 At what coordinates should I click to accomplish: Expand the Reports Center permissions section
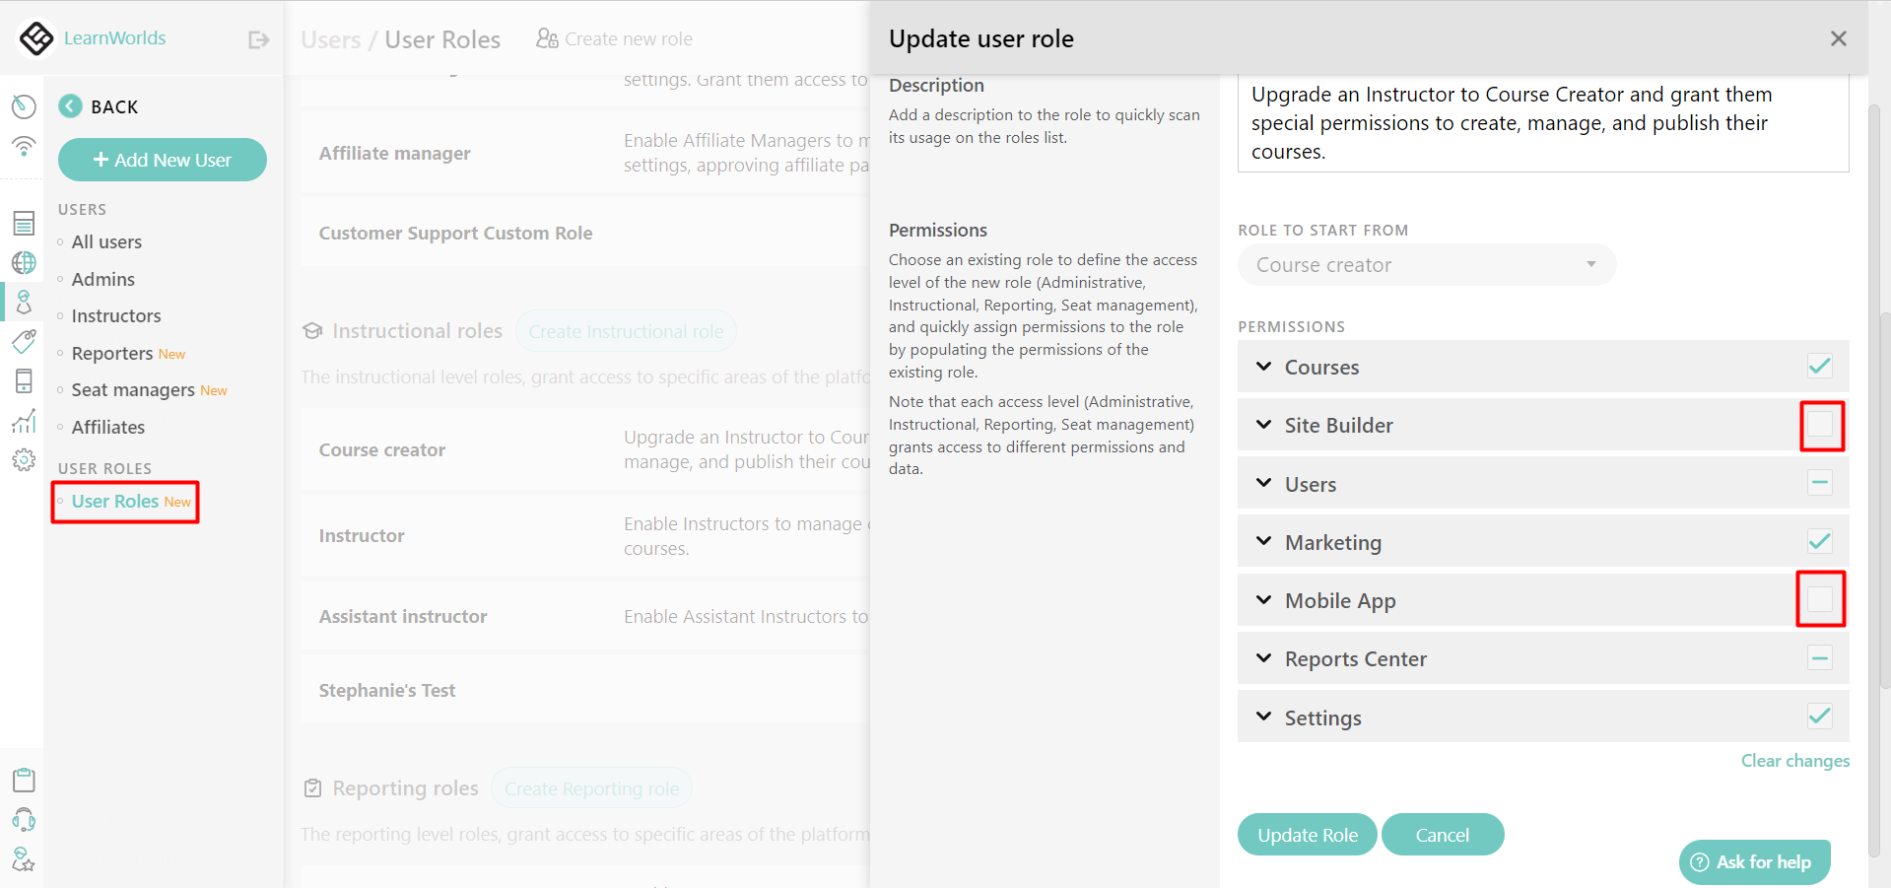click(1263, 658)
